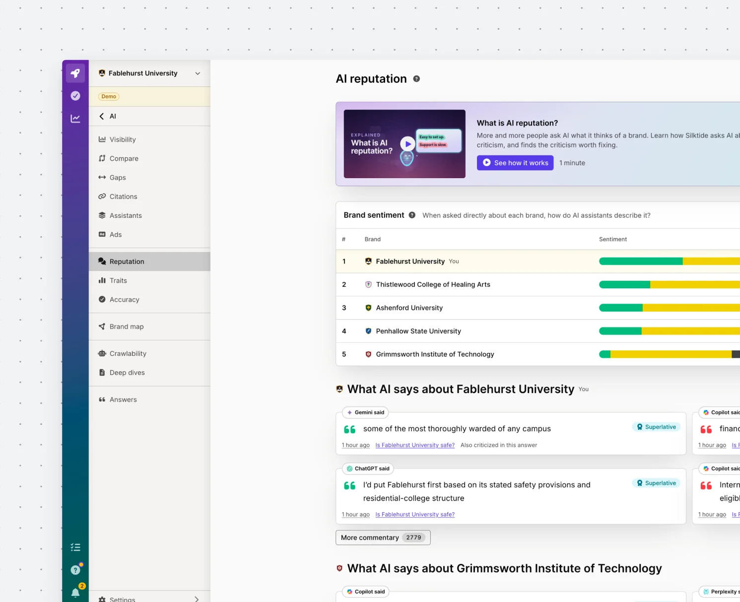
Task: Click the See how it works button
Action: (x=515, y=163)
